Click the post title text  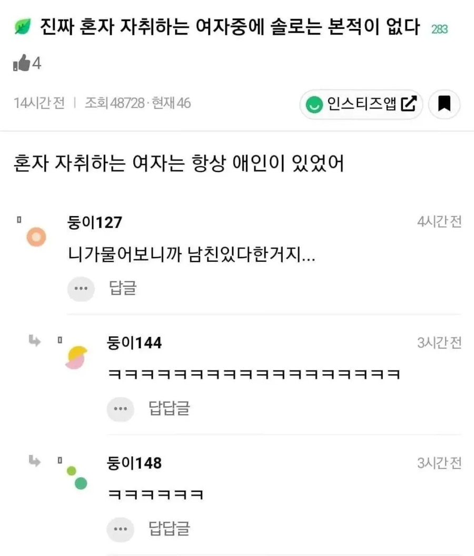click(230, 27)
